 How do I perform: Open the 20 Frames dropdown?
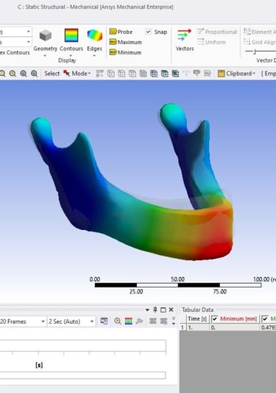23,321
